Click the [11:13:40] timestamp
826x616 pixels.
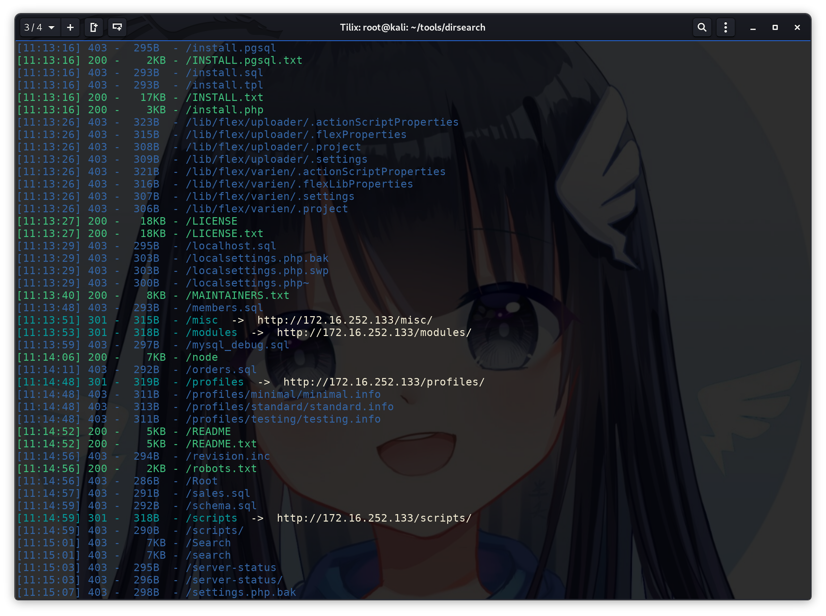coord(49,295)
